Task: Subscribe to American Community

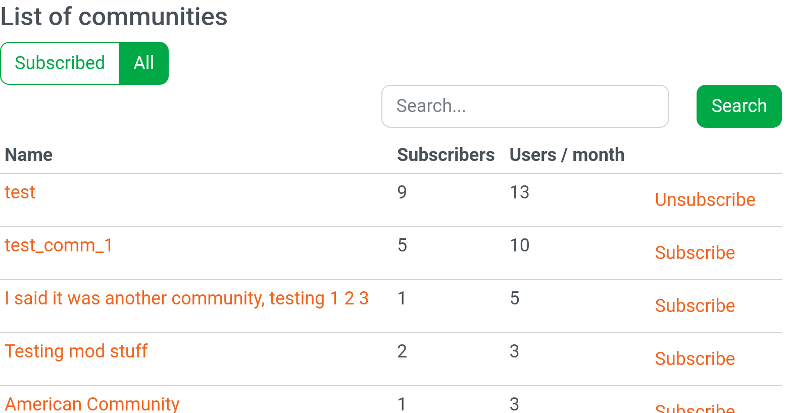Action: (695, 408)
